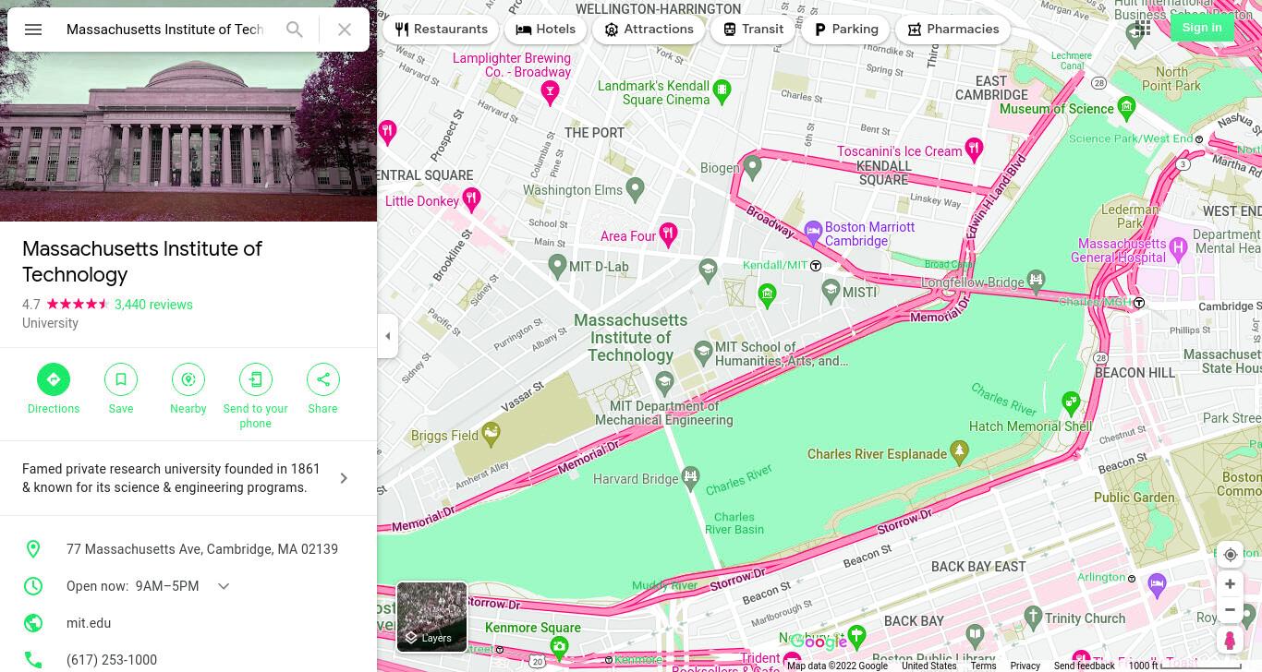Open the Terms link
1262x672 pixels.
(x=983, y=666)
